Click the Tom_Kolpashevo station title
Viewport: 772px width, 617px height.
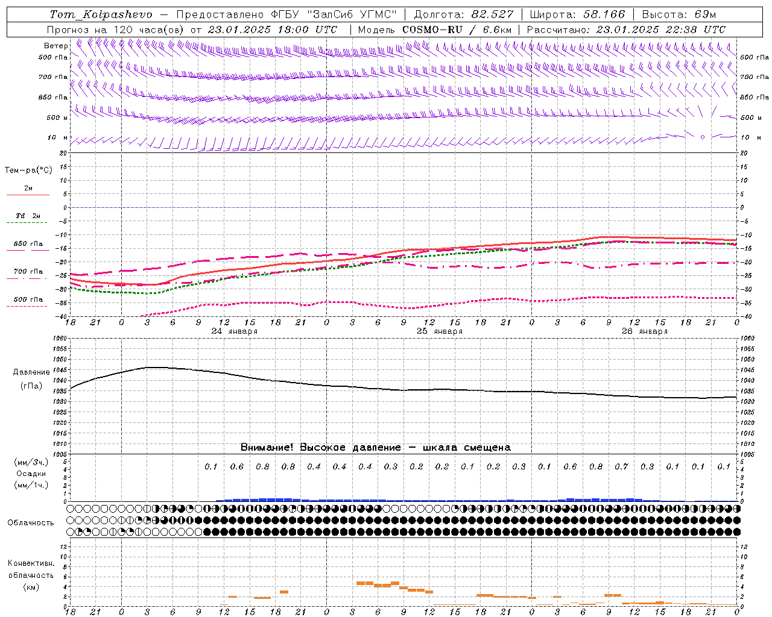(x=101, y=14)
